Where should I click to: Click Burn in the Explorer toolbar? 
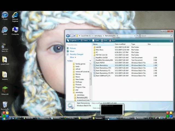[112, 40]
